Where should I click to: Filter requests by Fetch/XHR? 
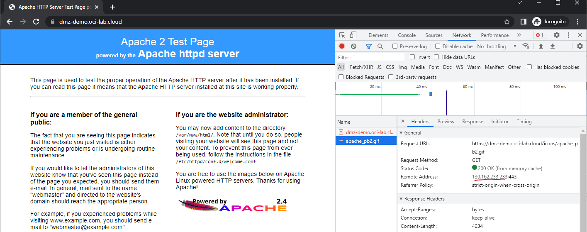click(x=361, y=67)
